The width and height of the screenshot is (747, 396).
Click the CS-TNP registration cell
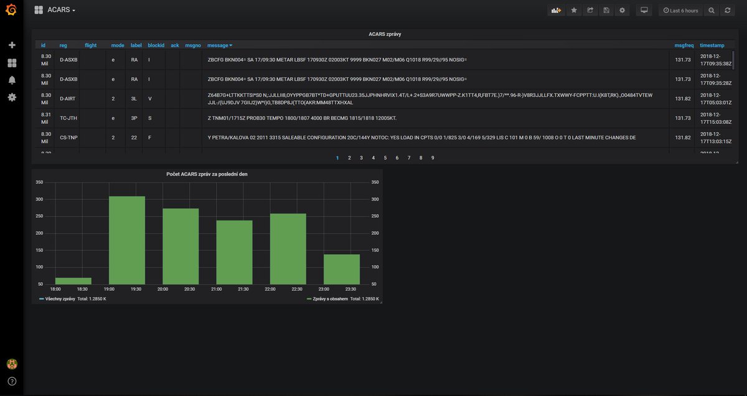pyautogui.click(x=67, y=137)
